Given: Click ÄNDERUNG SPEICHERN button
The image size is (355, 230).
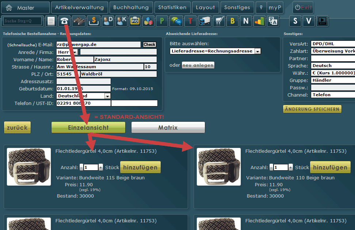Looking at the screenshot, I should click(x=312, y=109).
